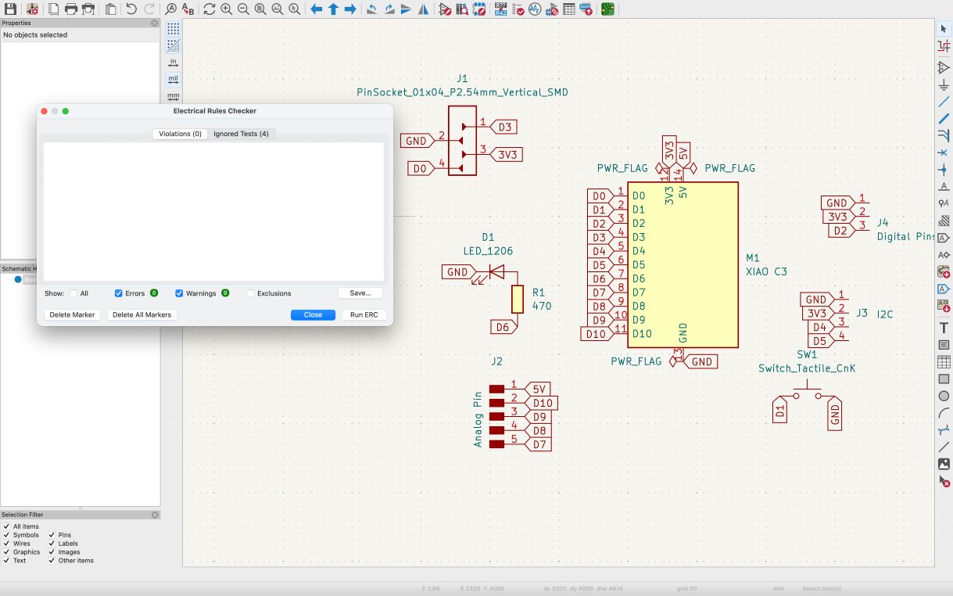953x596 pixels.
Task: Select the LED_1206 value text
Action: click(x=488, y=251)
